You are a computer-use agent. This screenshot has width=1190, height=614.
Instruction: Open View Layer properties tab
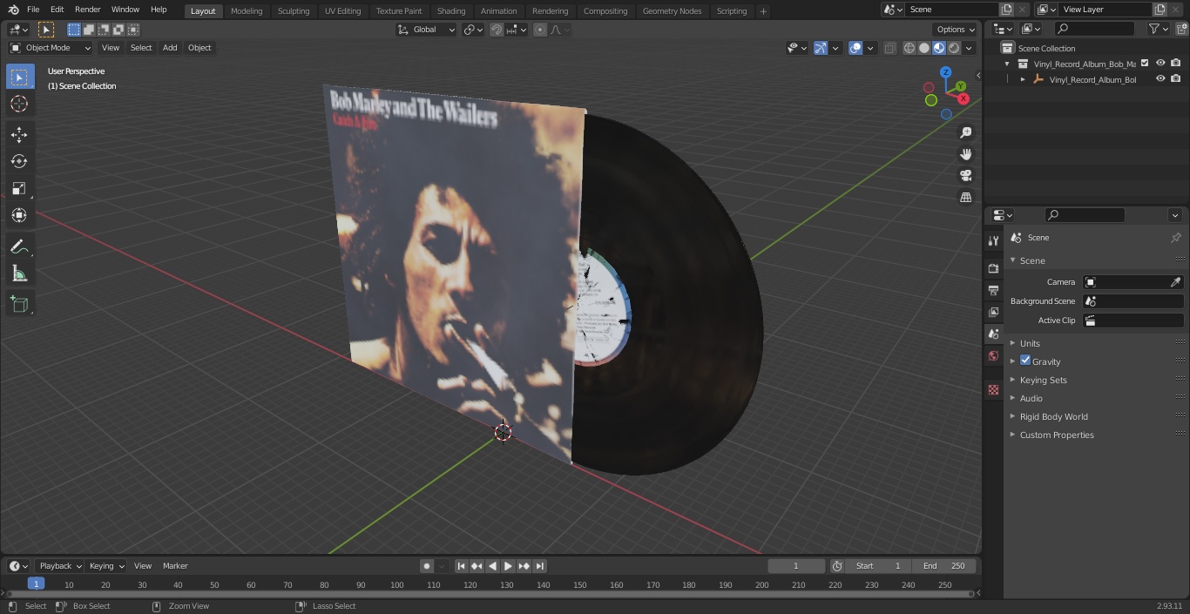[993, 312]
